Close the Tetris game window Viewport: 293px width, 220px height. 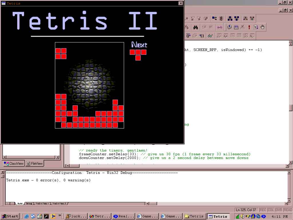[x=181, y=3]
